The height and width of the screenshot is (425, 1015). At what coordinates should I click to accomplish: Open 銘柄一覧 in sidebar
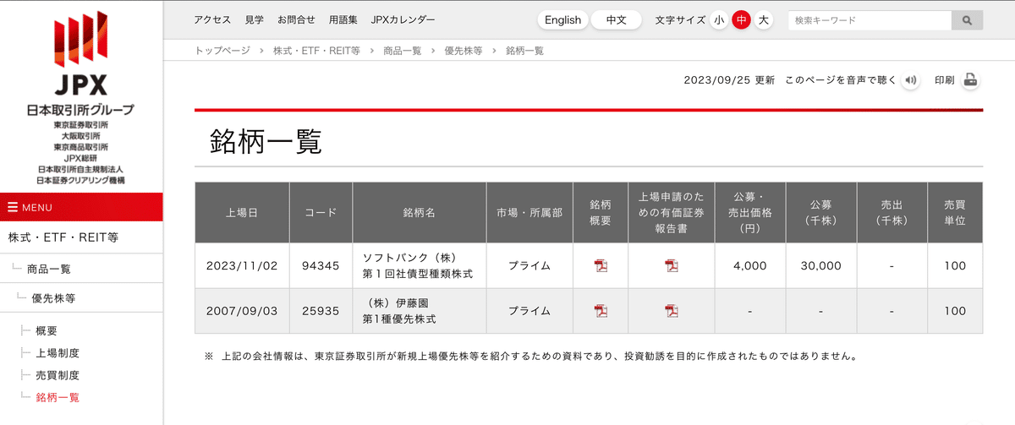pyautogui.click(x=58, y=397)
